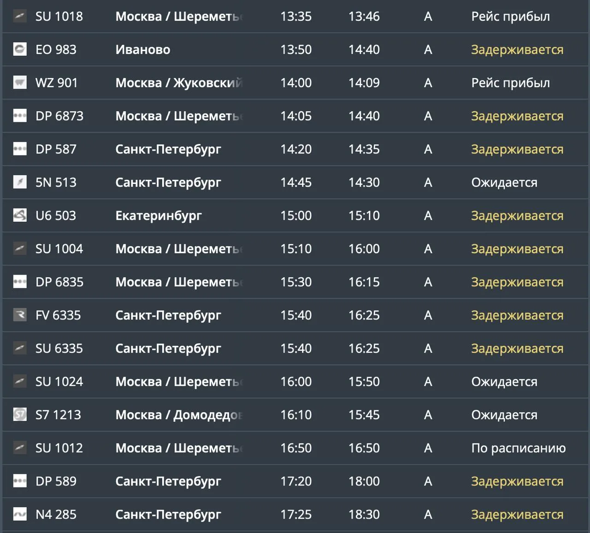Click the 18:30 time for N4 285

coord(364,514)
